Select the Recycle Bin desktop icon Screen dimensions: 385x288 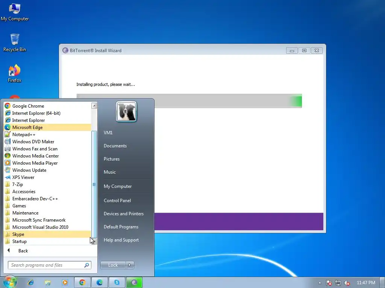[x=15, y=43]
